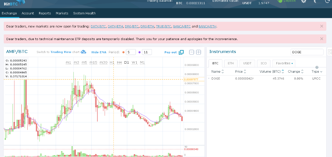The width and height of the screenshot is (332, 157).
Task: Click the logout arrow icon
Action: (327, 1)
